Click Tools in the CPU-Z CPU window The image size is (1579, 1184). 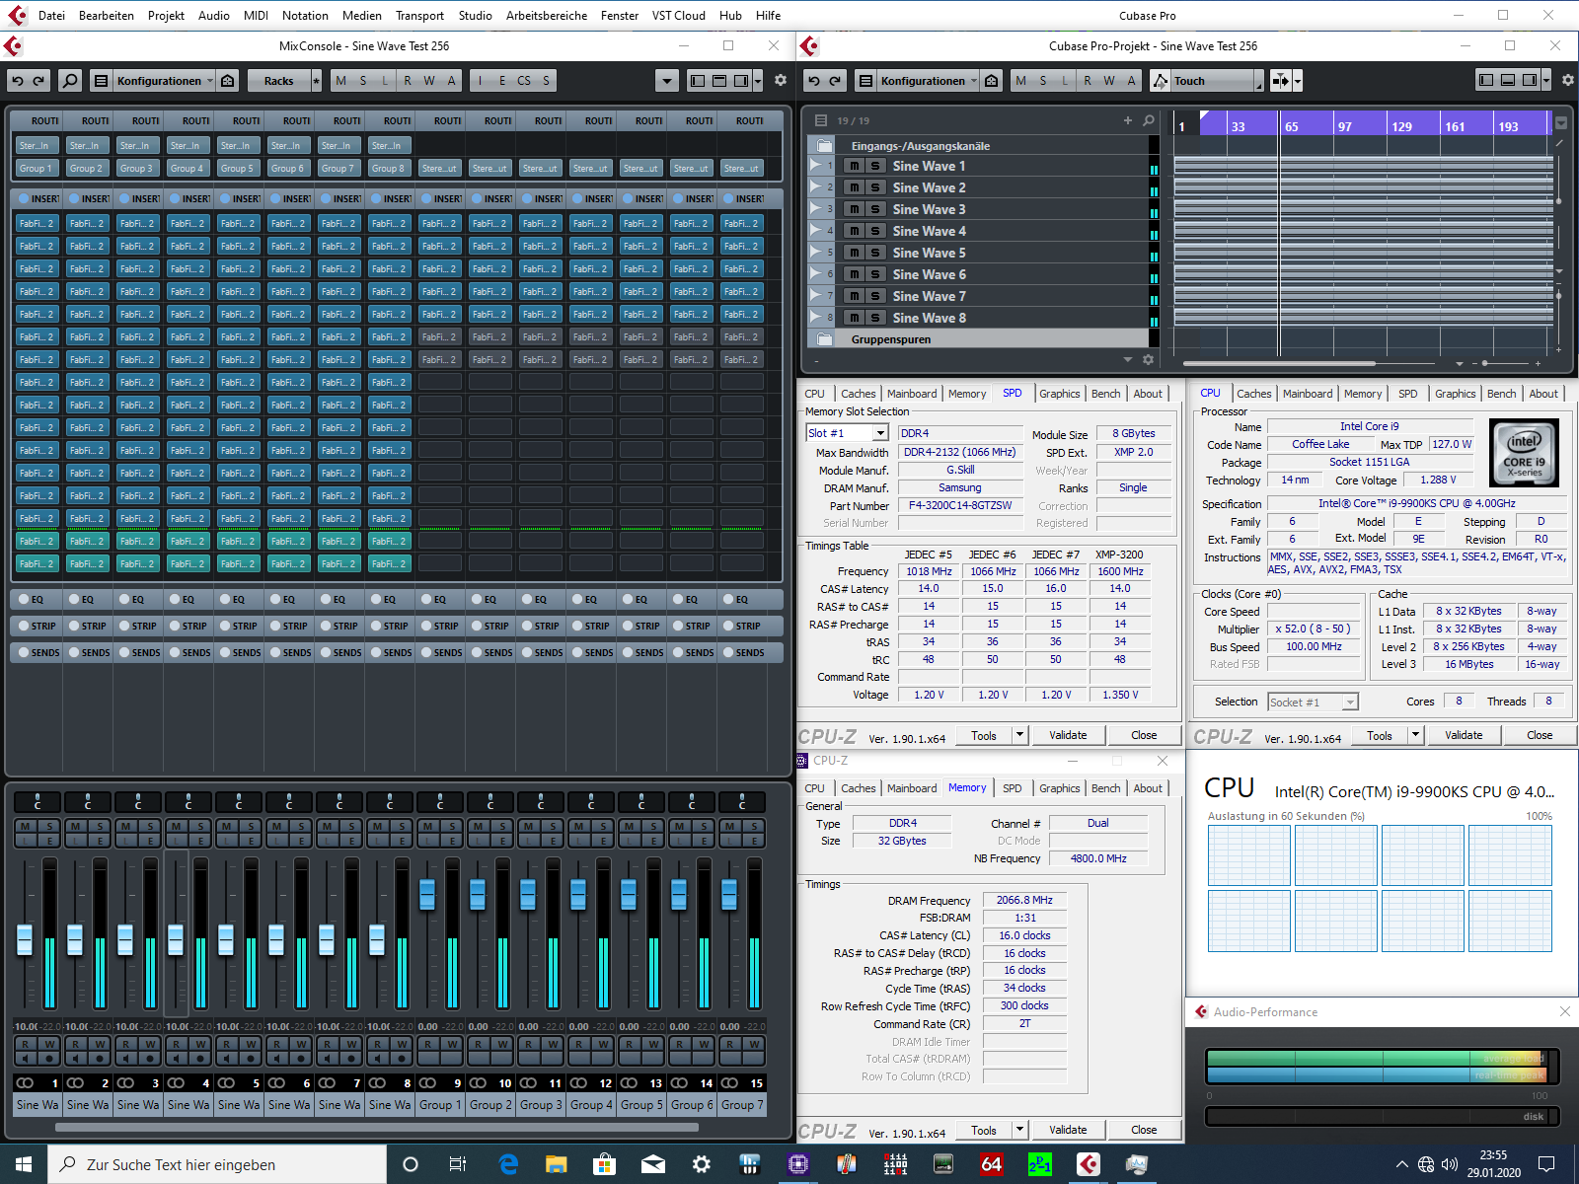click(x=1380, y=735)
